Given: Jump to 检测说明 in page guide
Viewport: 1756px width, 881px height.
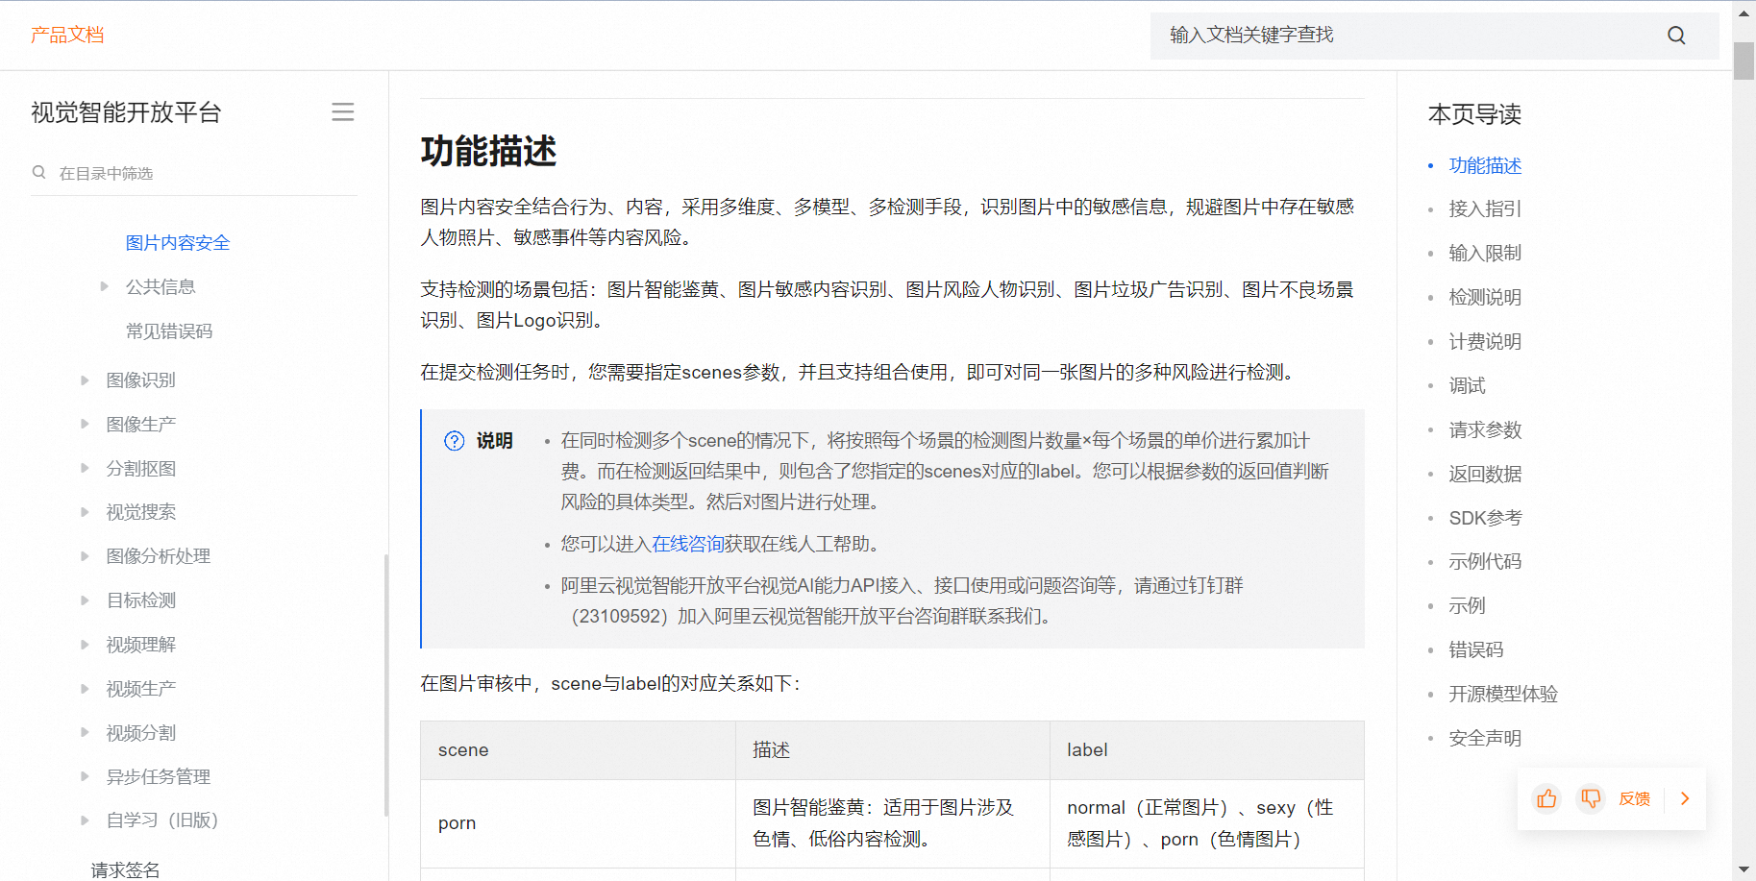Looking at the screenshot, I should pos(1485,297).
